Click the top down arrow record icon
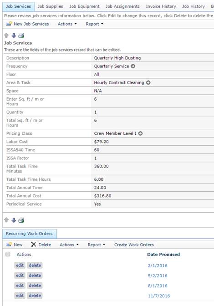Viewport: 214px width, 306px height. (14, 36)
